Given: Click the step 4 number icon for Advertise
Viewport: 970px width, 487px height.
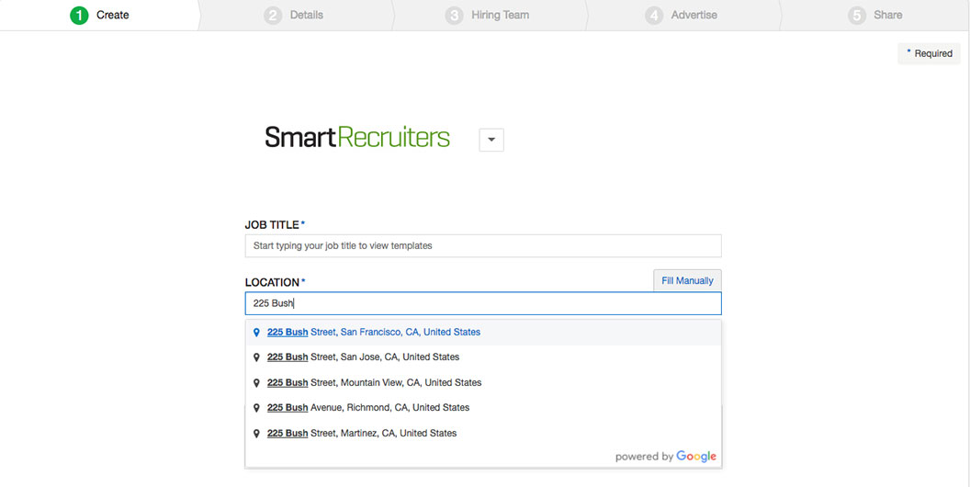Looking at the screenshot, I should tap(654, 16).
